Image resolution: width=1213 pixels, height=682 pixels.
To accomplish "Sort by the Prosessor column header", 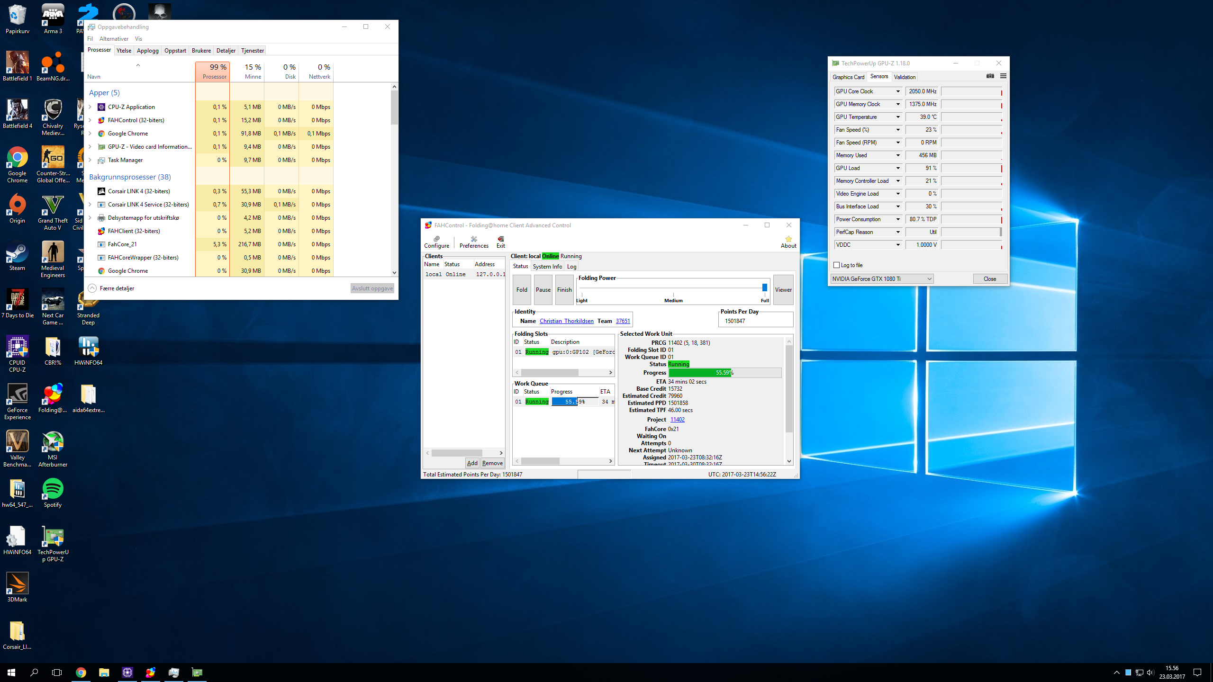I will click(212, 71).
